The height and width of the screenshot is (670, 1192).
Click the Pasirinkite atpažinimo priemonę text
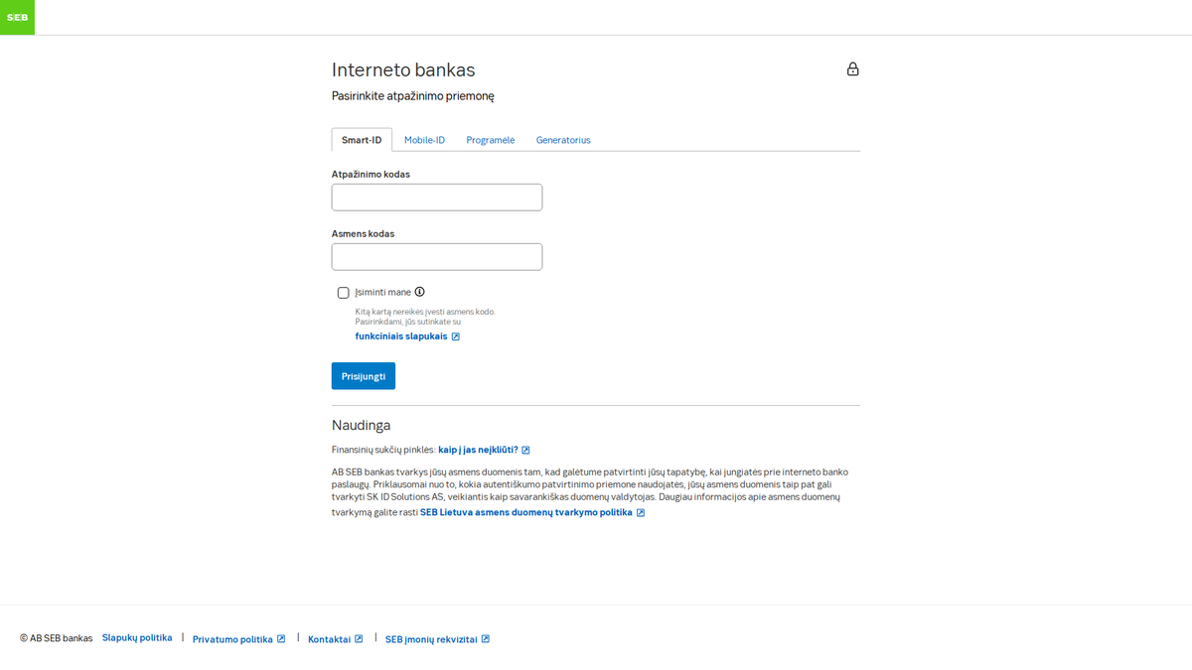tap(412, 96)
